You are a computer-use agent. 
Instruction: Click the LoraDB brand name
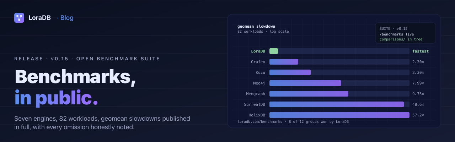pyautogui.click(x=40, y=18)
